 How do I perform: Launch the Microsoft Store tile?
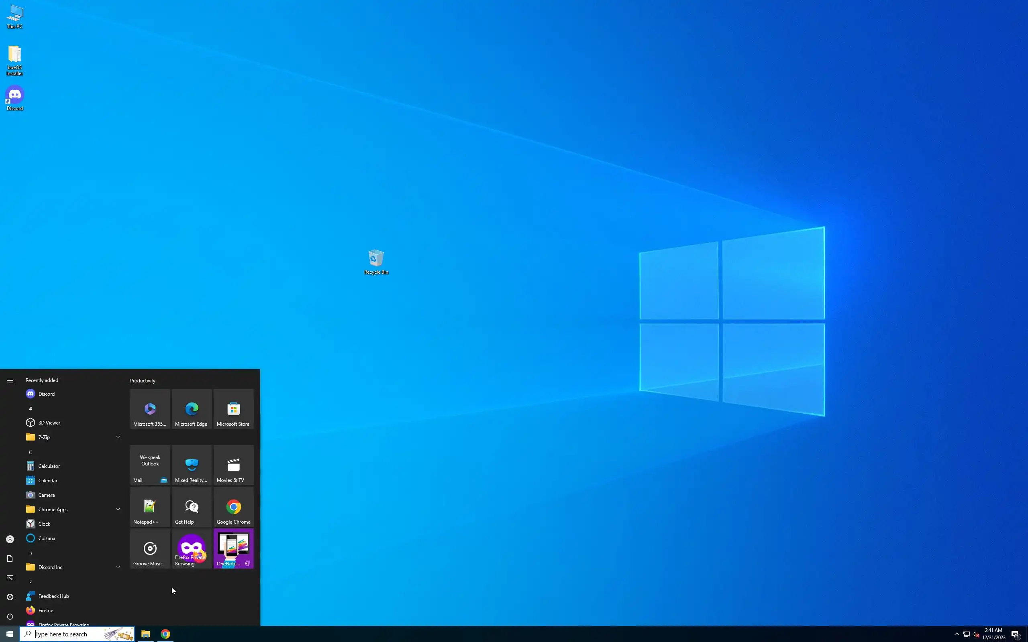pos(233,409)
